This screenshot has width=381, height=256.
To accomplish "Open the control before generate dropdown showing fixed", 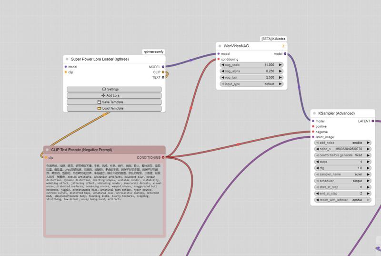I will pyautogui.click(x=343, y=155).
